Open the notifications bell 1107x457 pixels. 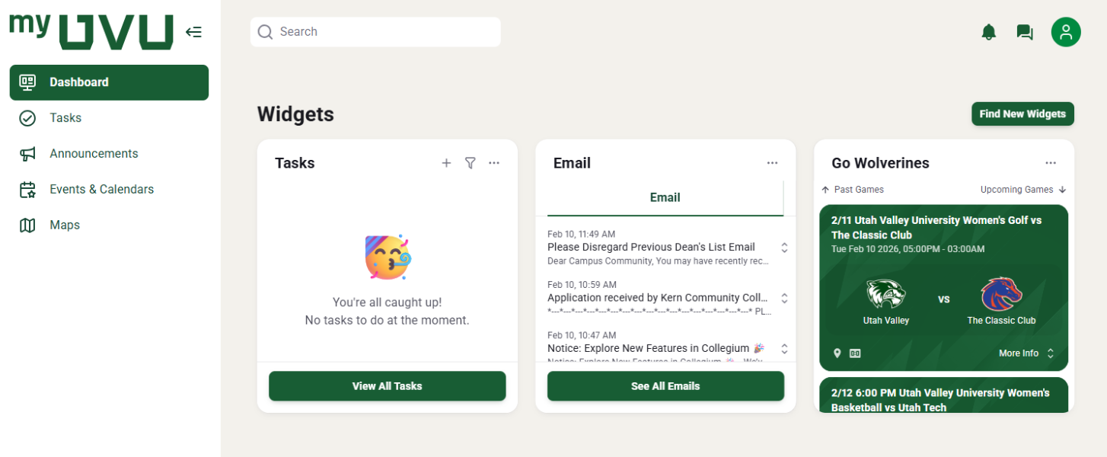pyautogui.click(x=989, y=32)
